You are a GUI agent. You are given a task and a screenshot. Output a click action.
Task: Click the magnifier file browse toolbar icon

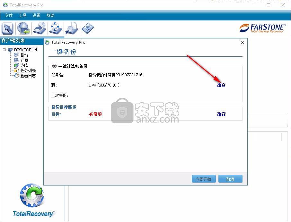[71, 28]
